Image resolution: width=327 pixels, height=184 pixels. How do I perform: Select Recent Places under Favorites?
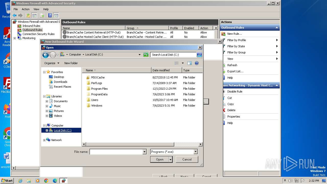tap(62, 87)
